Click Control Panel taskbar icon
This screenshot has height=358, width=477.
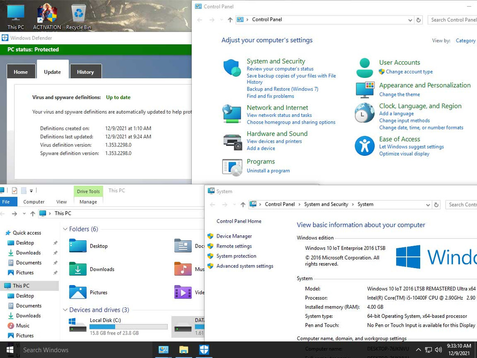pyautogui.click(x=164, y=350)
